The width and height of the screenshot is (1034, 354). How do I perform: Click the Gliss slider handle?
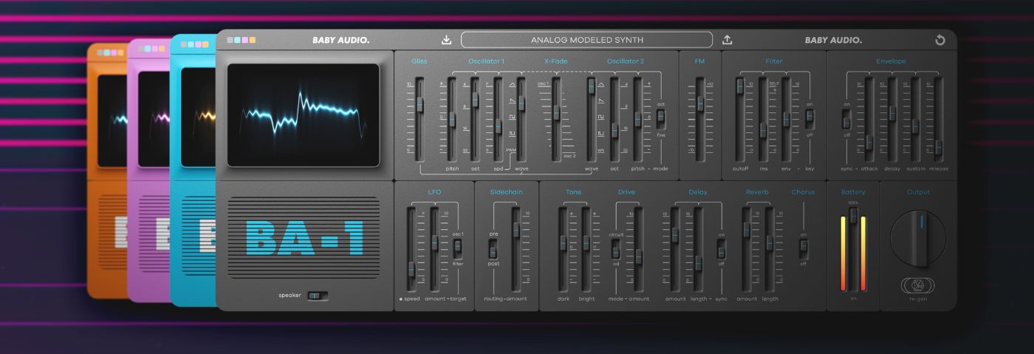[420, 105]
